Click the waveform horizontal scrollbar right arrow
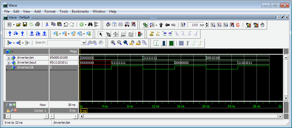Viewport: 292px width, 128px height. click(280, 116)
